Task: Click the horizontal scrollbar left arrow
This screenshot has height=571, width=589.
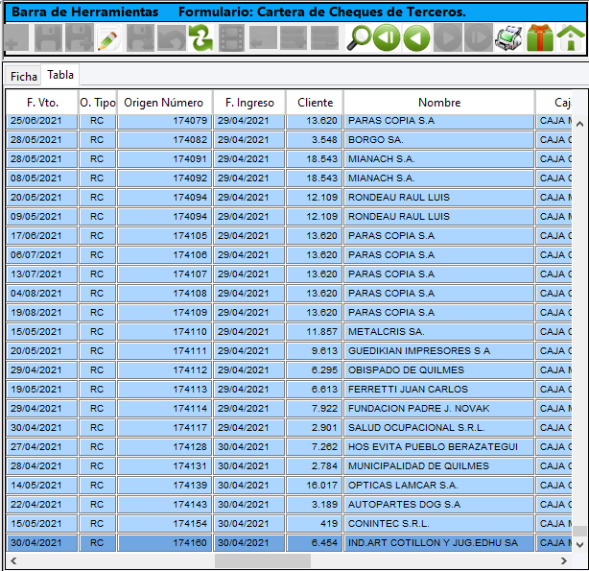Action: click(13, 560)
